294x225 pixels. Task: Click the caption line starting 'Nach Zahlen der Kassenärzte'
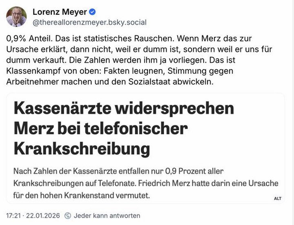coord(118,171)
